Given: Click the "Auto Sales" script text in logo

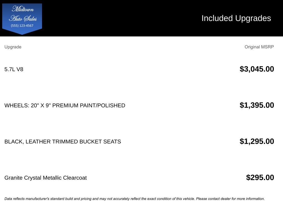Looking at the screenshot, I should [x=23, y=18].
